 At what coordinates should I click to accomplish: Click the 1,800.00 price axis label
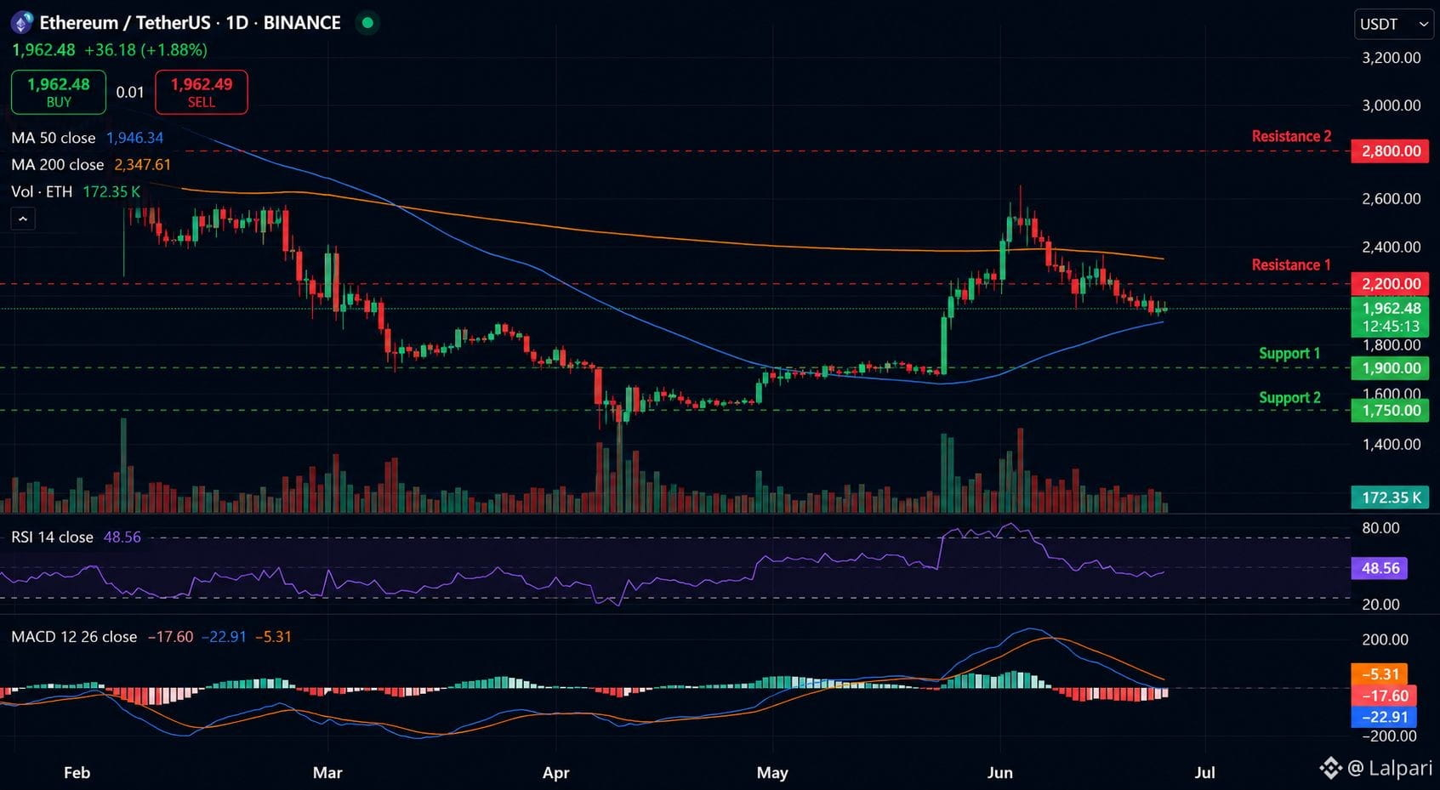click(1391, 345)
